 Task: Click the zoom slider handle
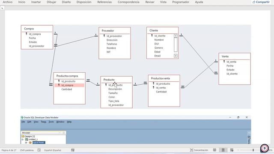pos(253,150)
